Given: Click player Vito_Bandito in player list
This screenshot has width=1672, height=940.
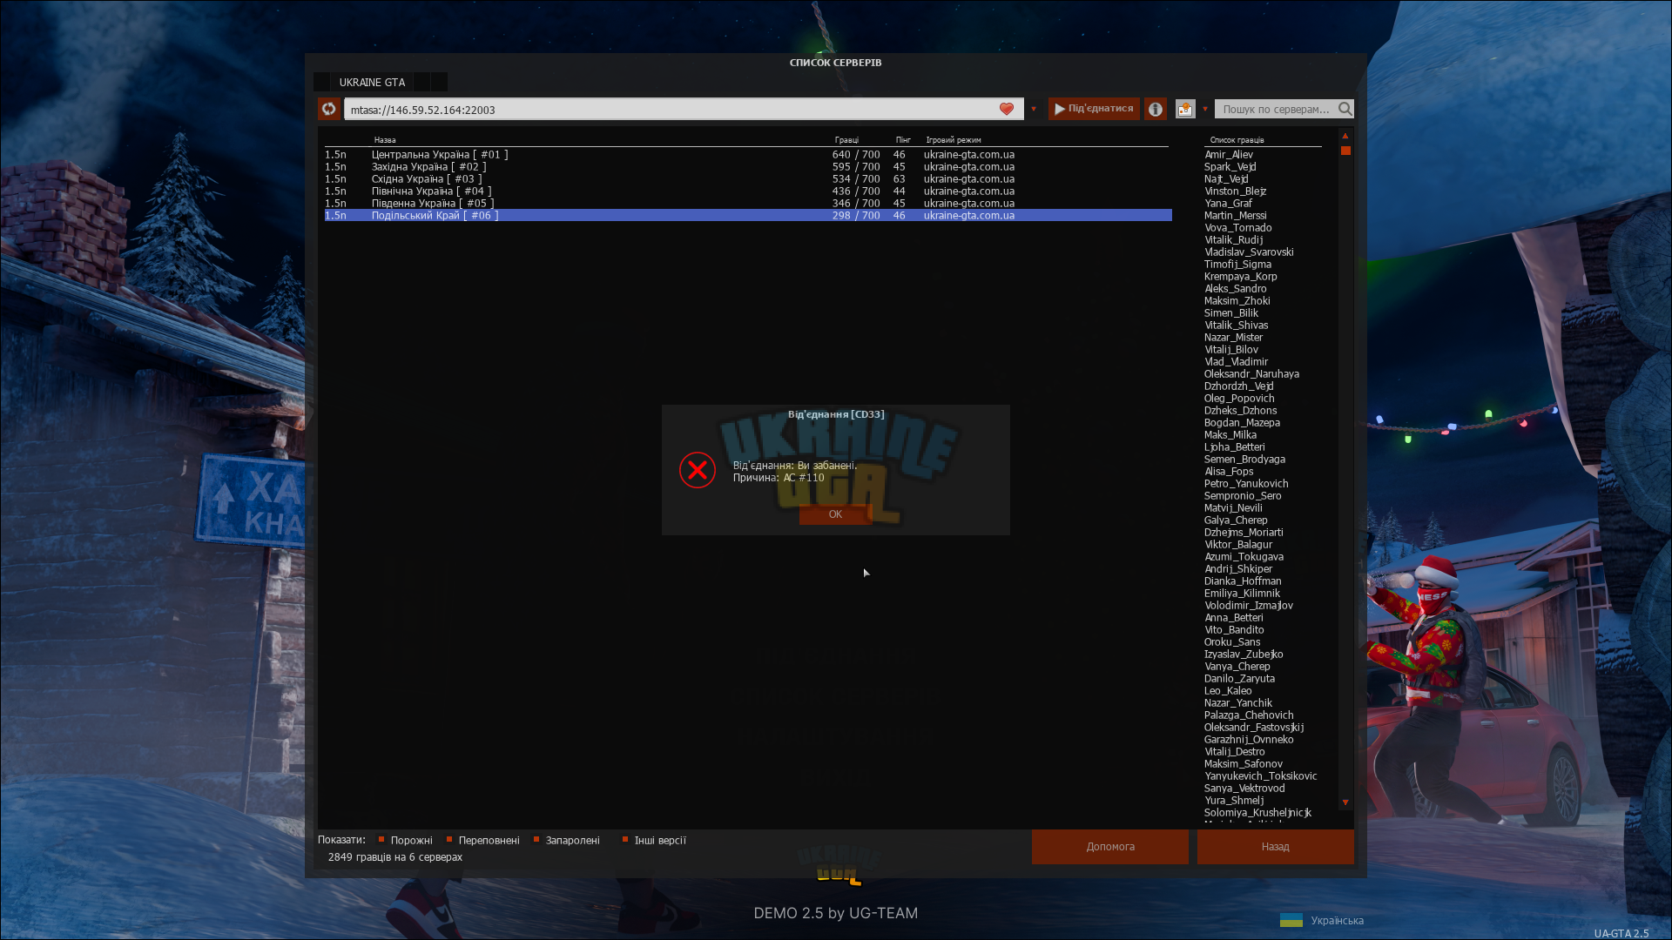Looking at the screenshot, I should click(1234, 630).
